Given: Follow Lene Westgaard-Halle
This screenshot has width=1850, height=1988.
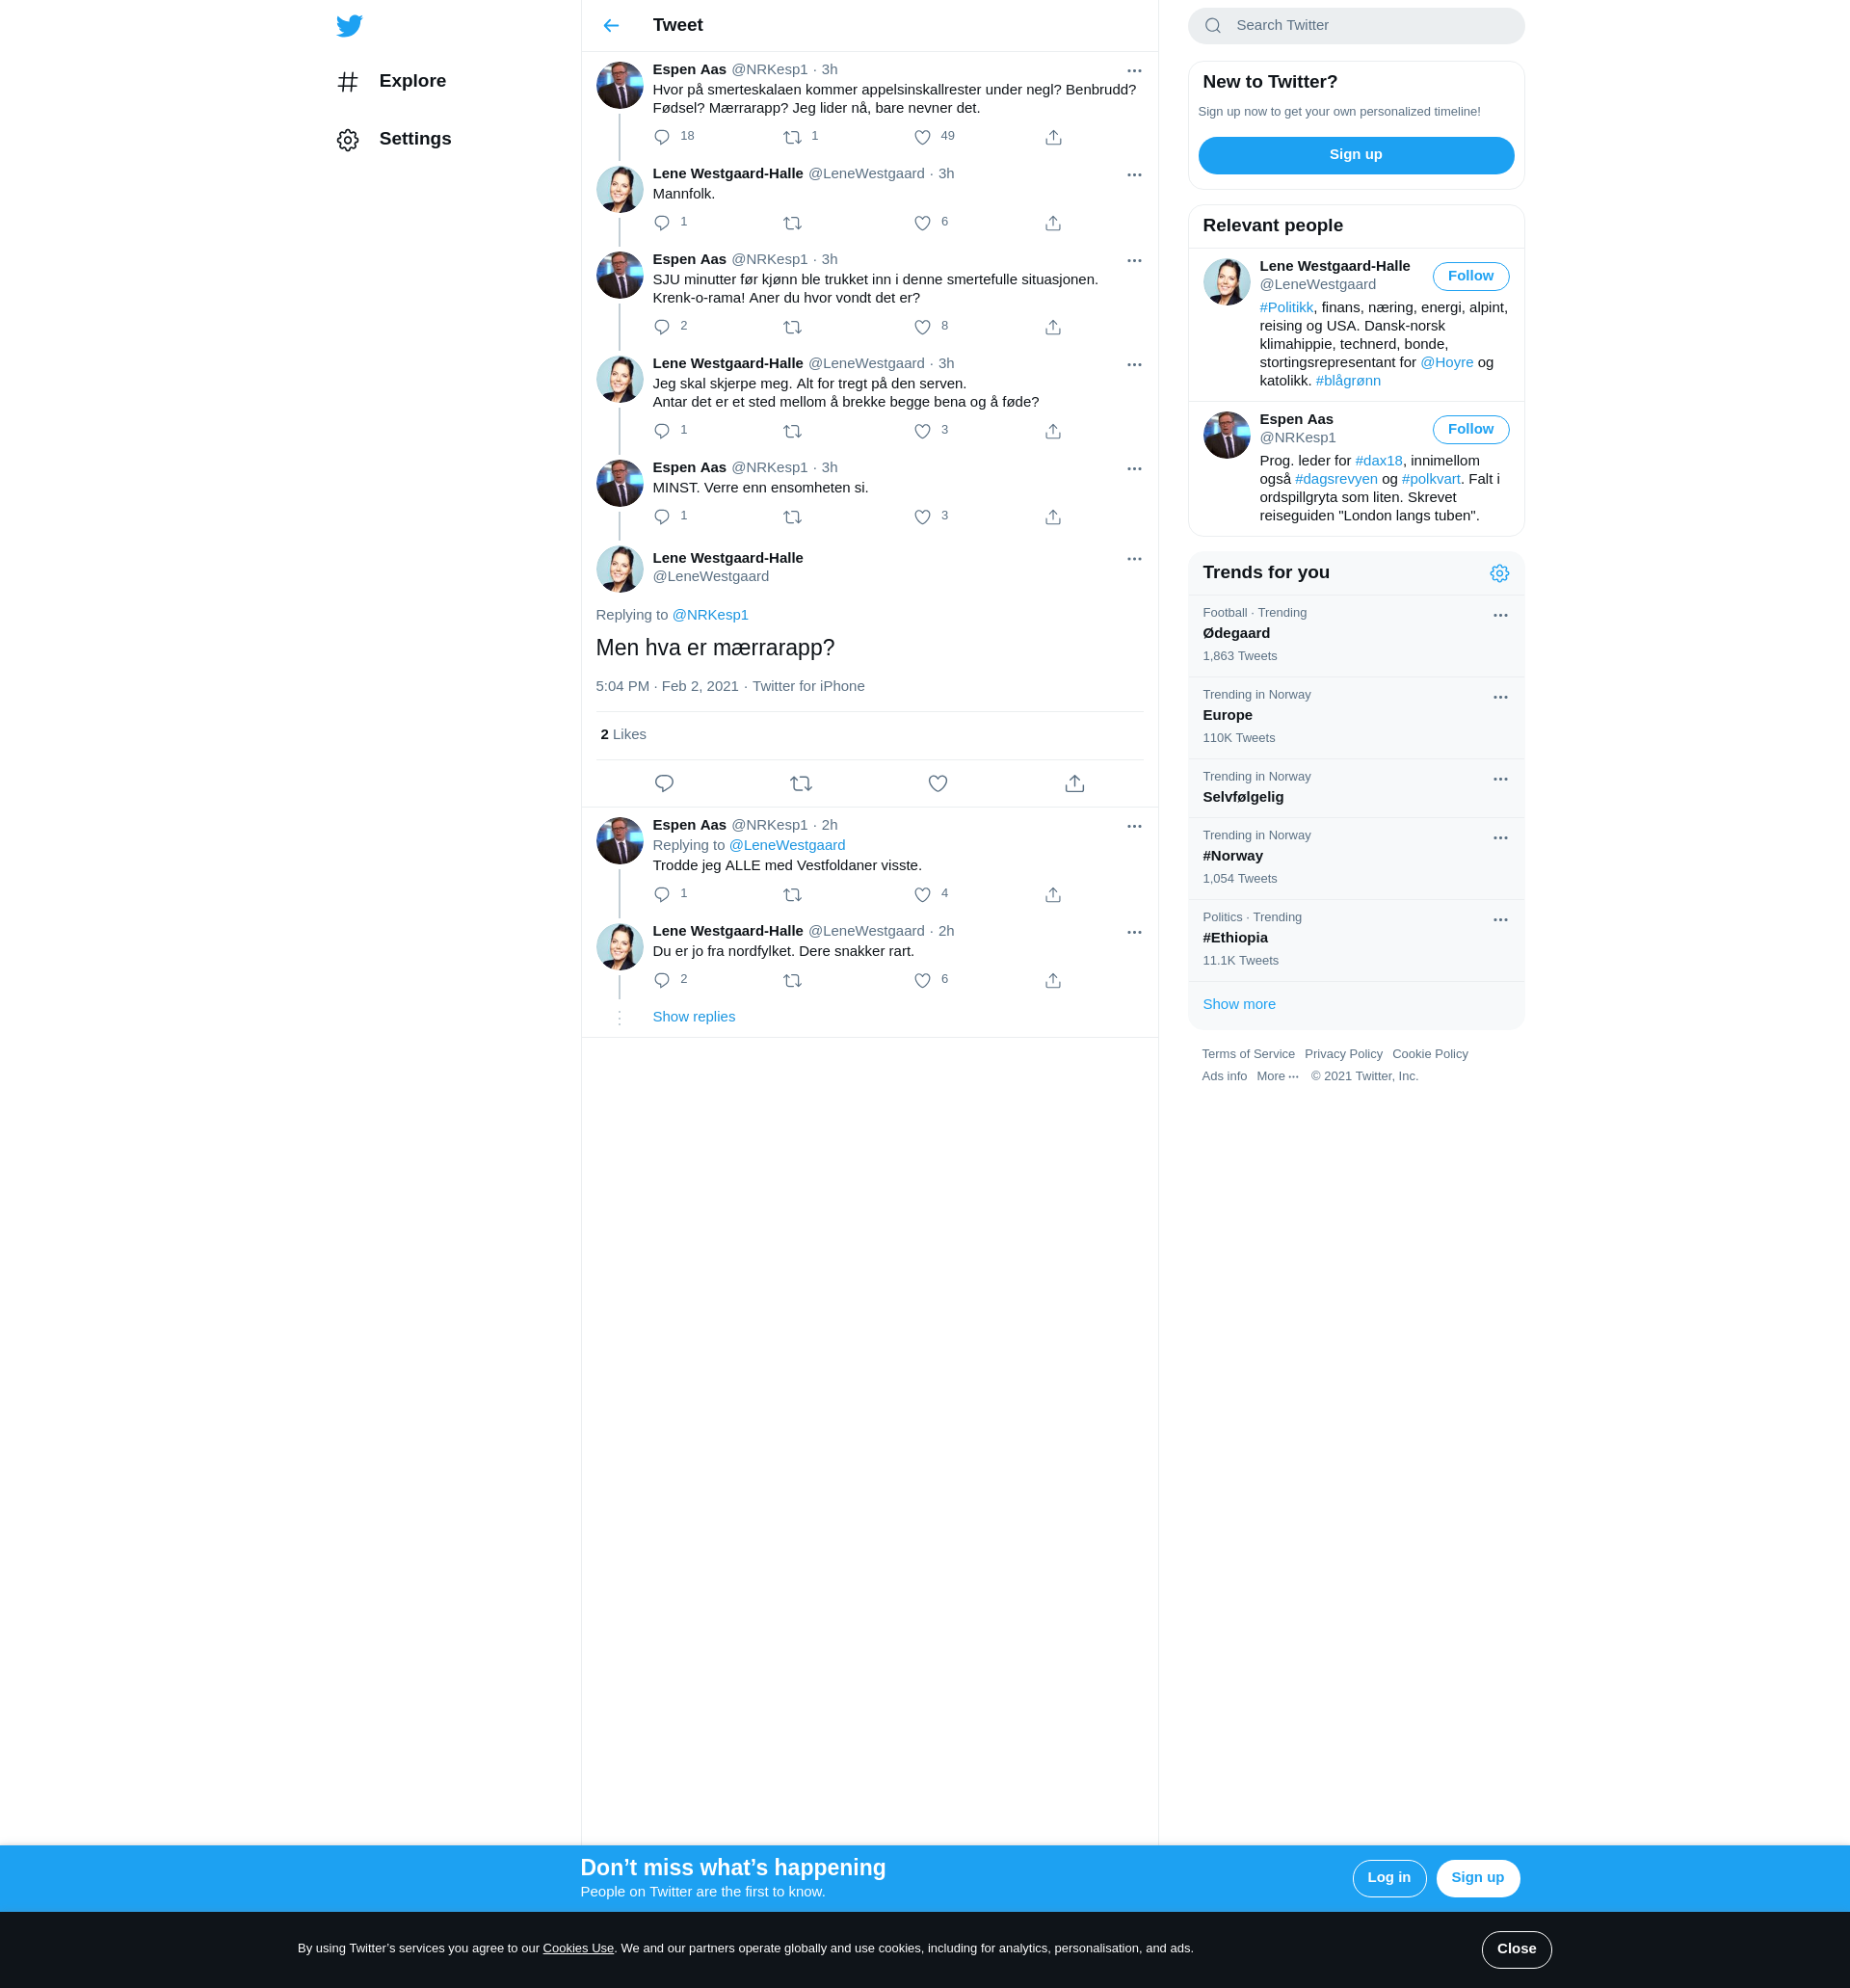Looking at the screenshot, I should coord(1470,276).
